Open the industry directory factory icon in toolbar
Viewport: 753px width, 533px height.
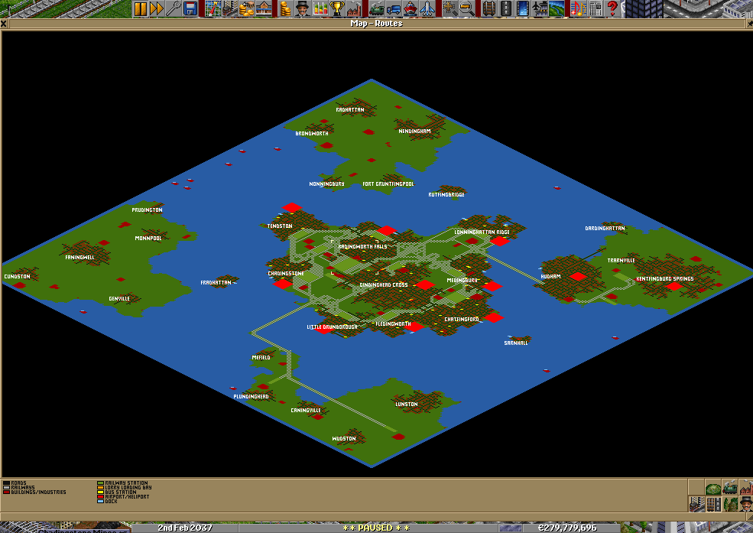pos(353,8)
